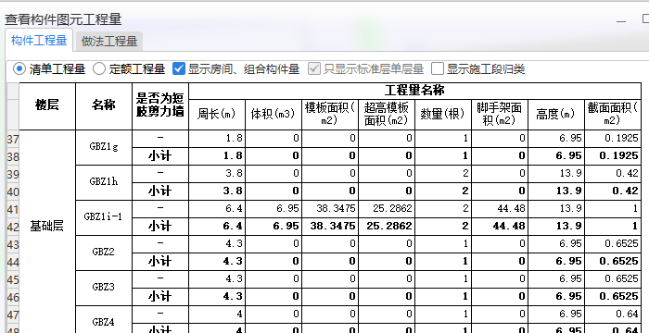Click the 25.2862 cell in row 41
The width and height of the screenshot is (649, 333).
click(387, 209)
